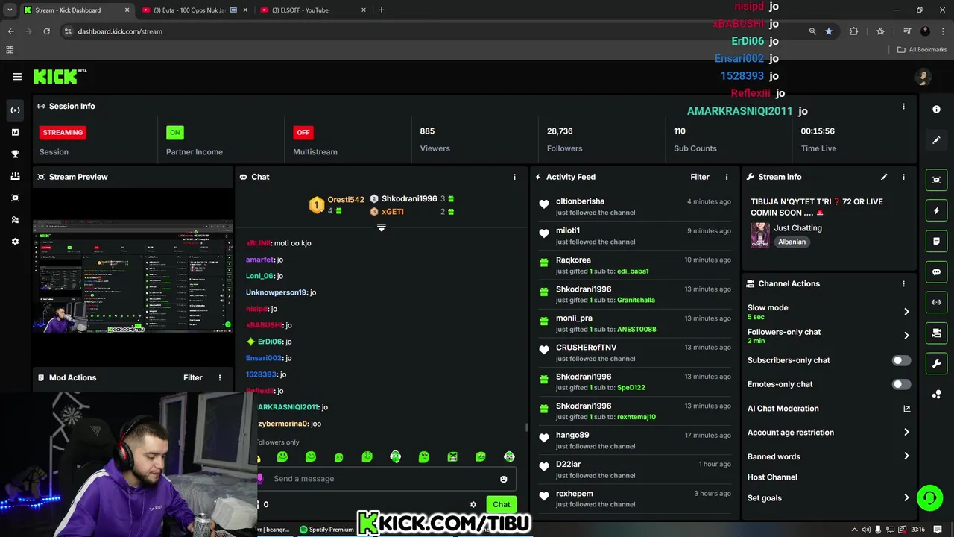Open a new browser tab
The width and height of the screenshot is (954, 537).
[x=382, y=10]
